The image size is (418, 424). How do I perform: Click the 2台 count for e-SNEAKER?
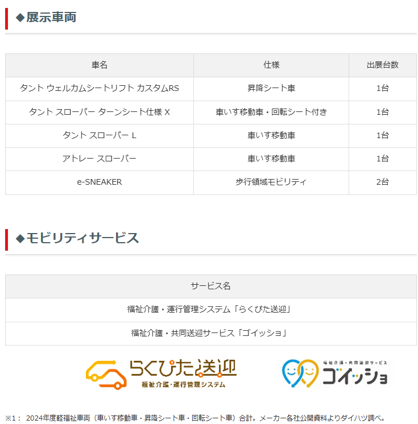coord(382,182)
